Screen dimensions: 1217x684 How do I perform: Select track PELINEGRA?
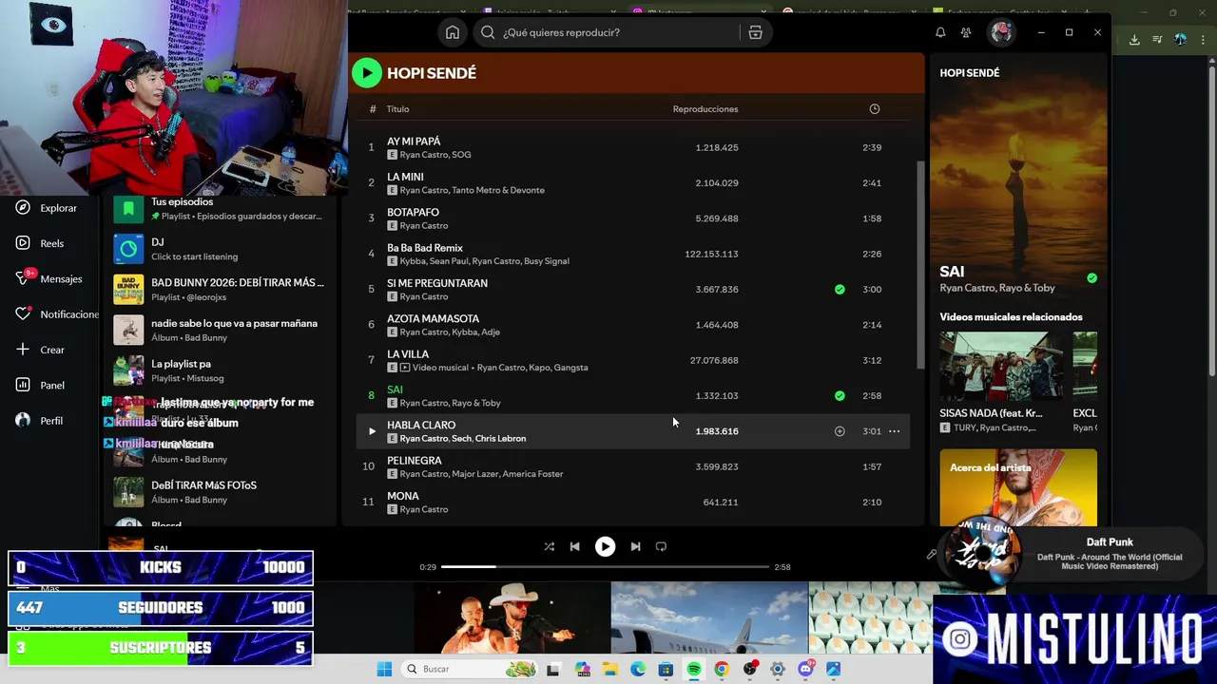633,466
